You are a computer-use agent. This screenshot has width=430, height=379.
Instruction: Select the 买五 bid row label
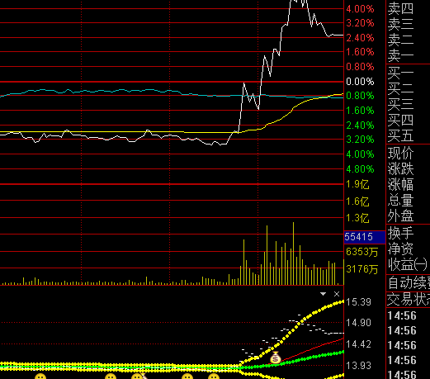click(x=400, y=135)
